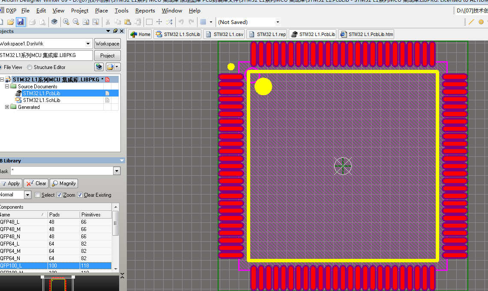This screenshot has height=291, width=488.
Task: Select QFP64_M in the components list
Action: click(x=56, y=251)
